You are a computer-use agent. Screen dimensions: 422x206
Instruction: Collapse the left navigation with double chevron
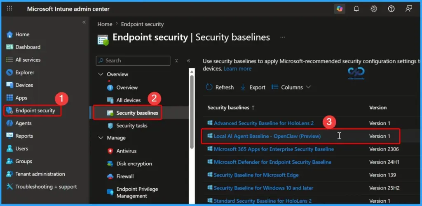[84, 22]
